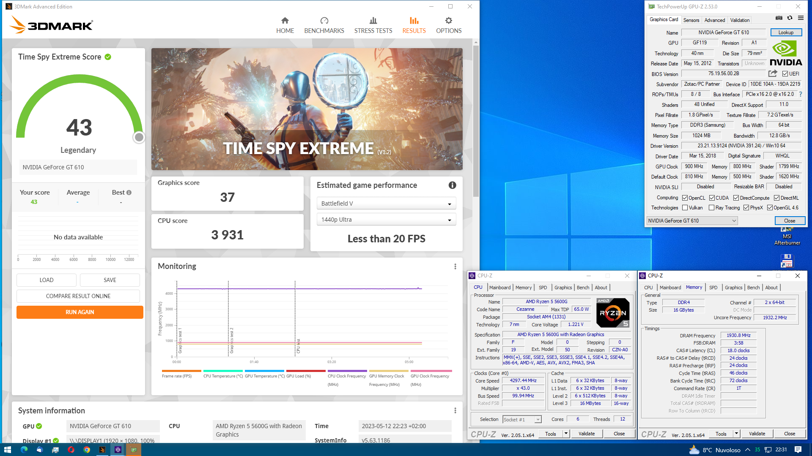The width and height of the screenshot is (812, 456).
Task: Switch to RESULTS tab in 3DMark
Action: pos(414,25)
